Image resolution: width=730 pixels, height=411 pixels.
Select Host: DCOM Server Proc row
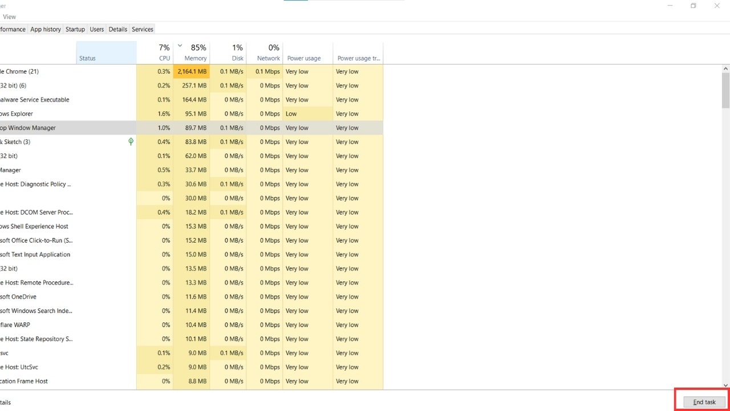[x=192, y=212]
